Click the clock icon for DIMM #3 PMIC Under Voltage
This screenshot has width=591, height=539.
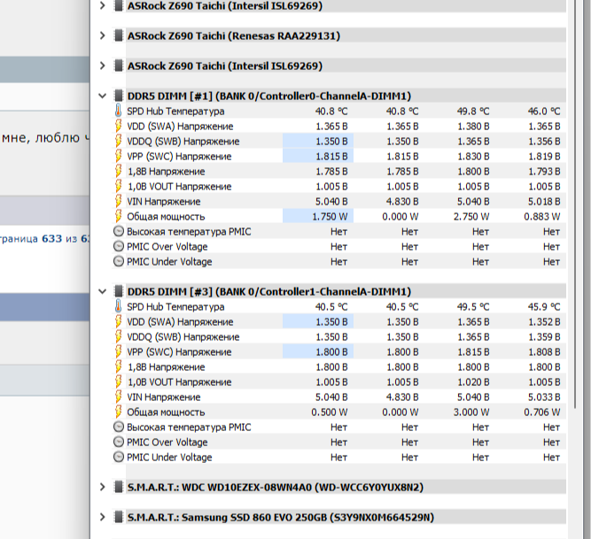click(119, 457)
